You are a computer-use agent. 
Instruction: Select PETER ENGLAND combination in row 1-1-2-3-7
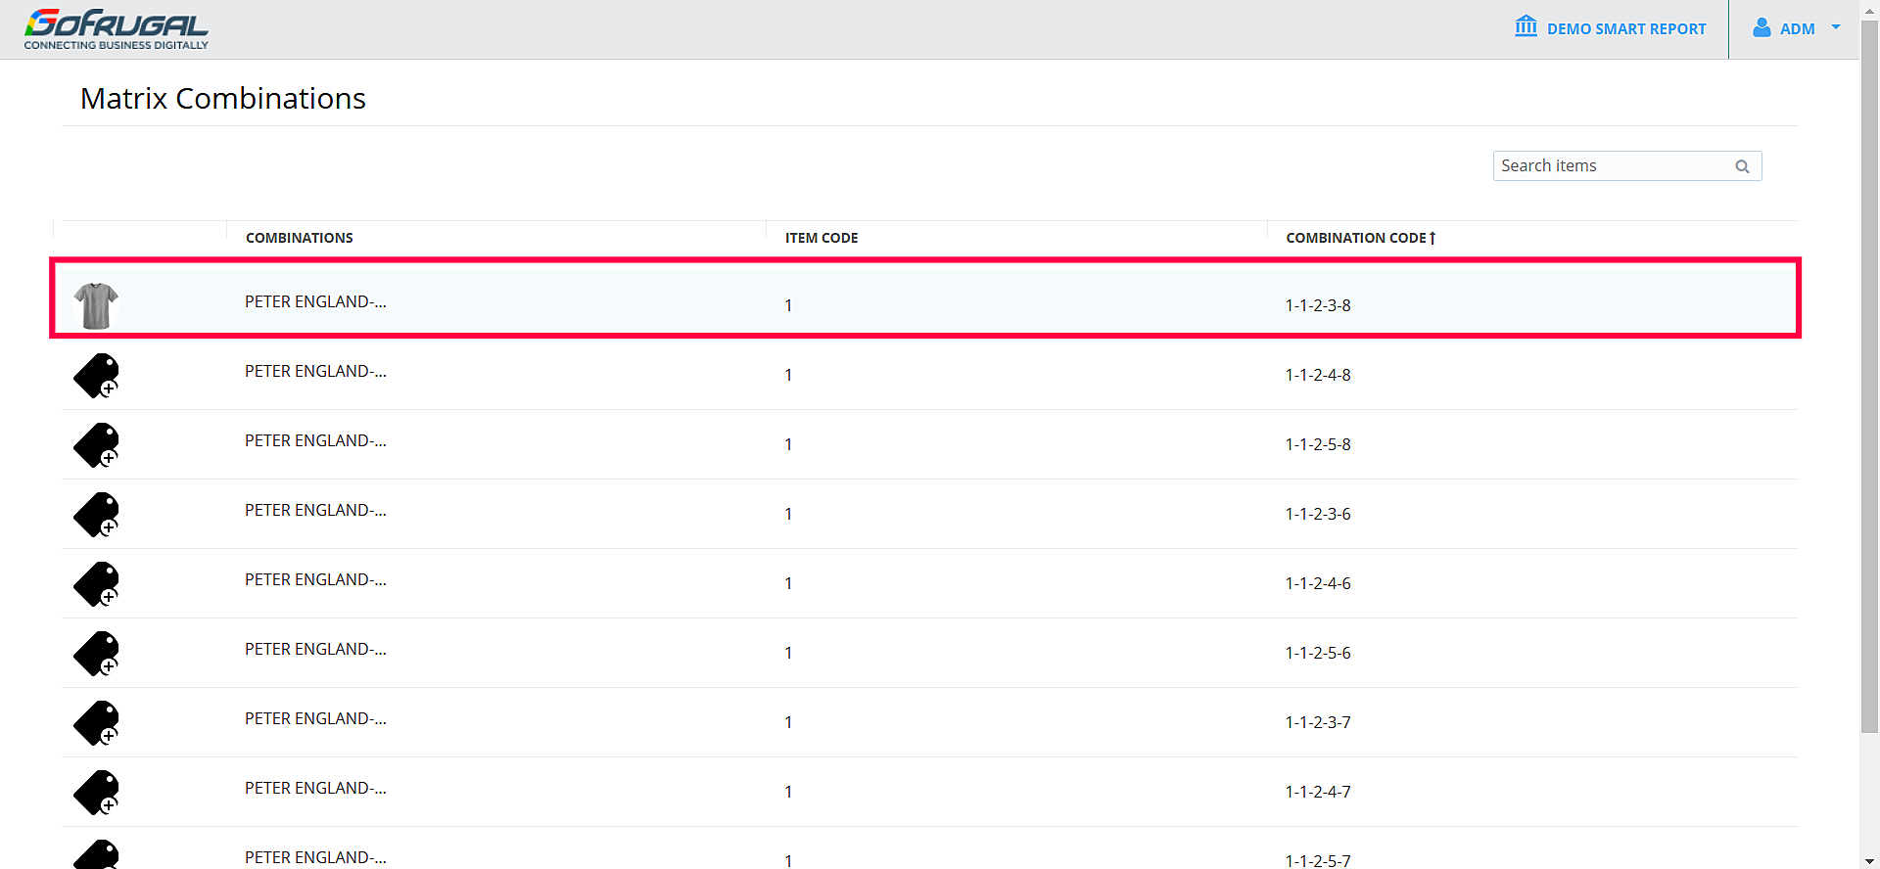[x=315, y=718]
